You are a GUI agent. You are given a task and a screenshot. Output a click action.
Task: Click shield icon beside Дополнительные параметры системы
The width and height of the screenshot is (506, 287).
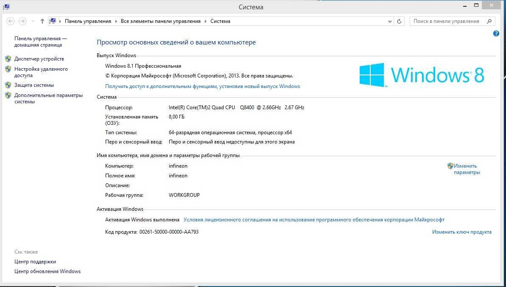tap(8, 95)
